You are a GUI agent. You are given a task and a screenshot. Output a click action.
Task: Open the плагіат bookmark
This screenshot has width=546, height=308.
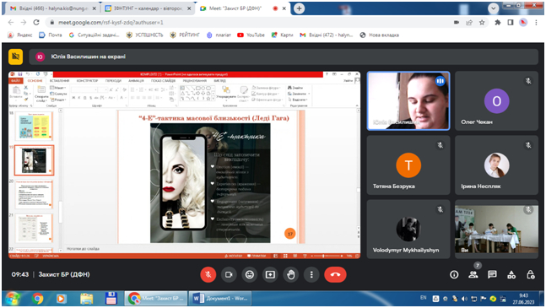pyautogui.click(x=219, y=35)
